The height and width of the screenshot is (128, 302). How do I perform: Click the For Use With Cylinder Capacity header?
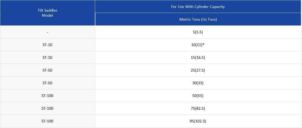coord(198,7)
